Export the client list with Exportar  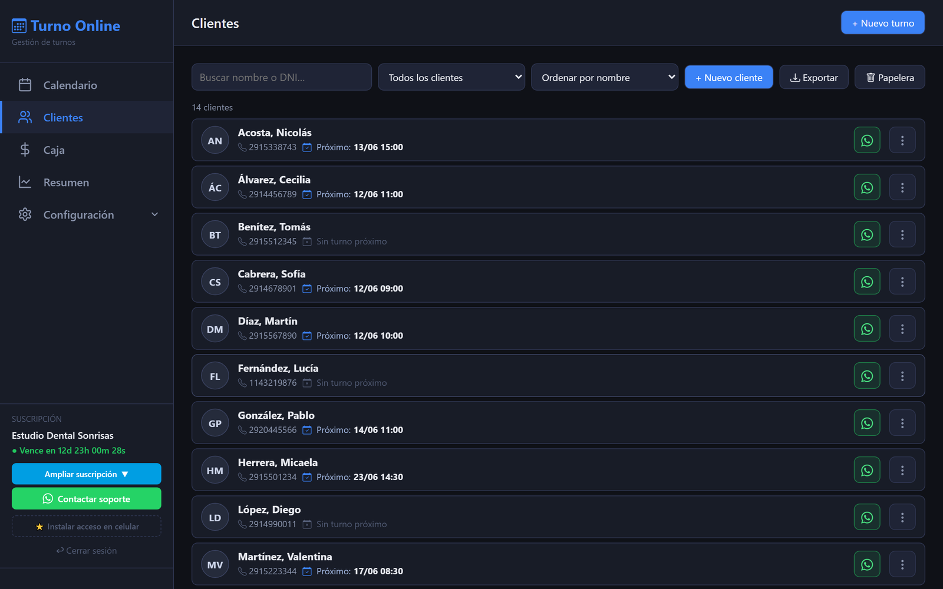pos(814,77)
